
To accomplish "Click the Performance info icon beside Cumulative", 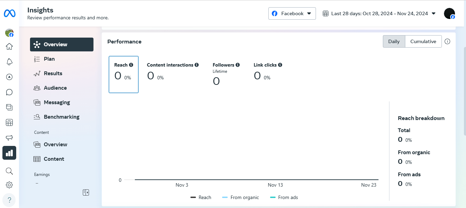I will (x=447, y=41).
